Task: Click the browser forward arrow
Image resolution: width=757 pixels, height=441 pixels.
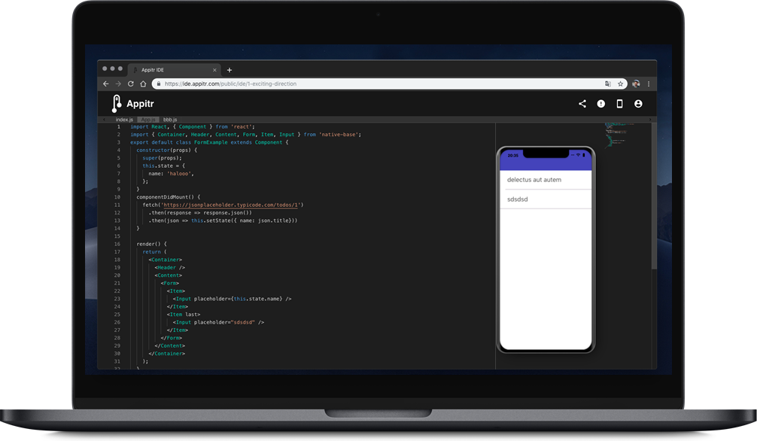Action: [118, 84]
